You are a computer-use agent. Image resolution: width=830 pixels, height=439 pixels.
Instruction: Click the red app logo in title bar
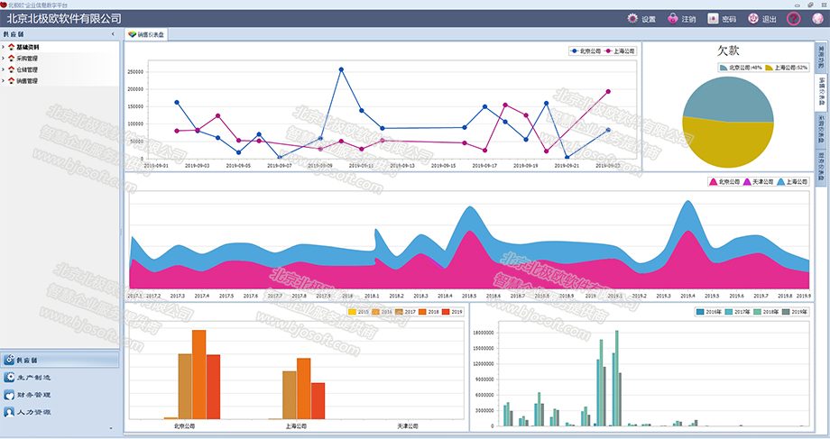pos(4,5)
